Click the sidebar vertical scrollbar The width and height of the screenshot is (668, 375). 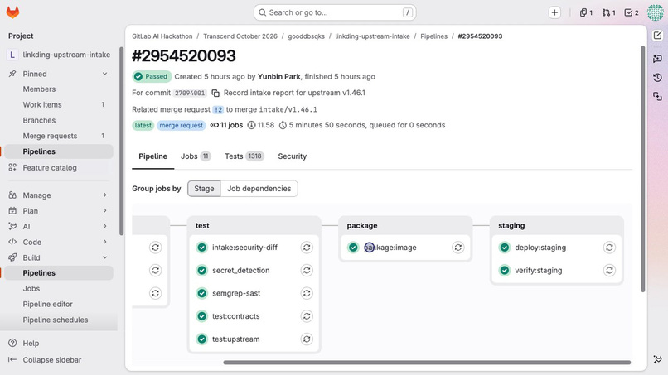[121, 142]
